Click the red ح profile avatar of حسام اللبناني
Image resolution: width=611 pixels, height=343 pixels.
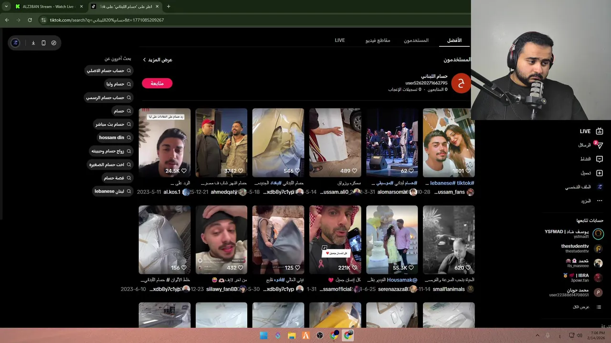pyautogui.click(x=461, y=83)
